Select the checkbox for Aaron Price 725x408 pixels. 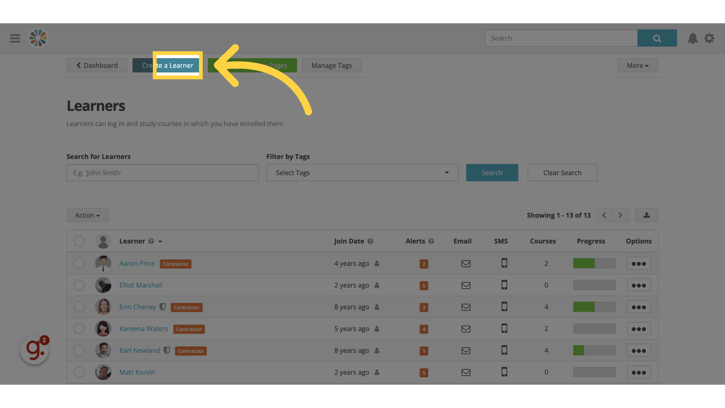point(79,263)
